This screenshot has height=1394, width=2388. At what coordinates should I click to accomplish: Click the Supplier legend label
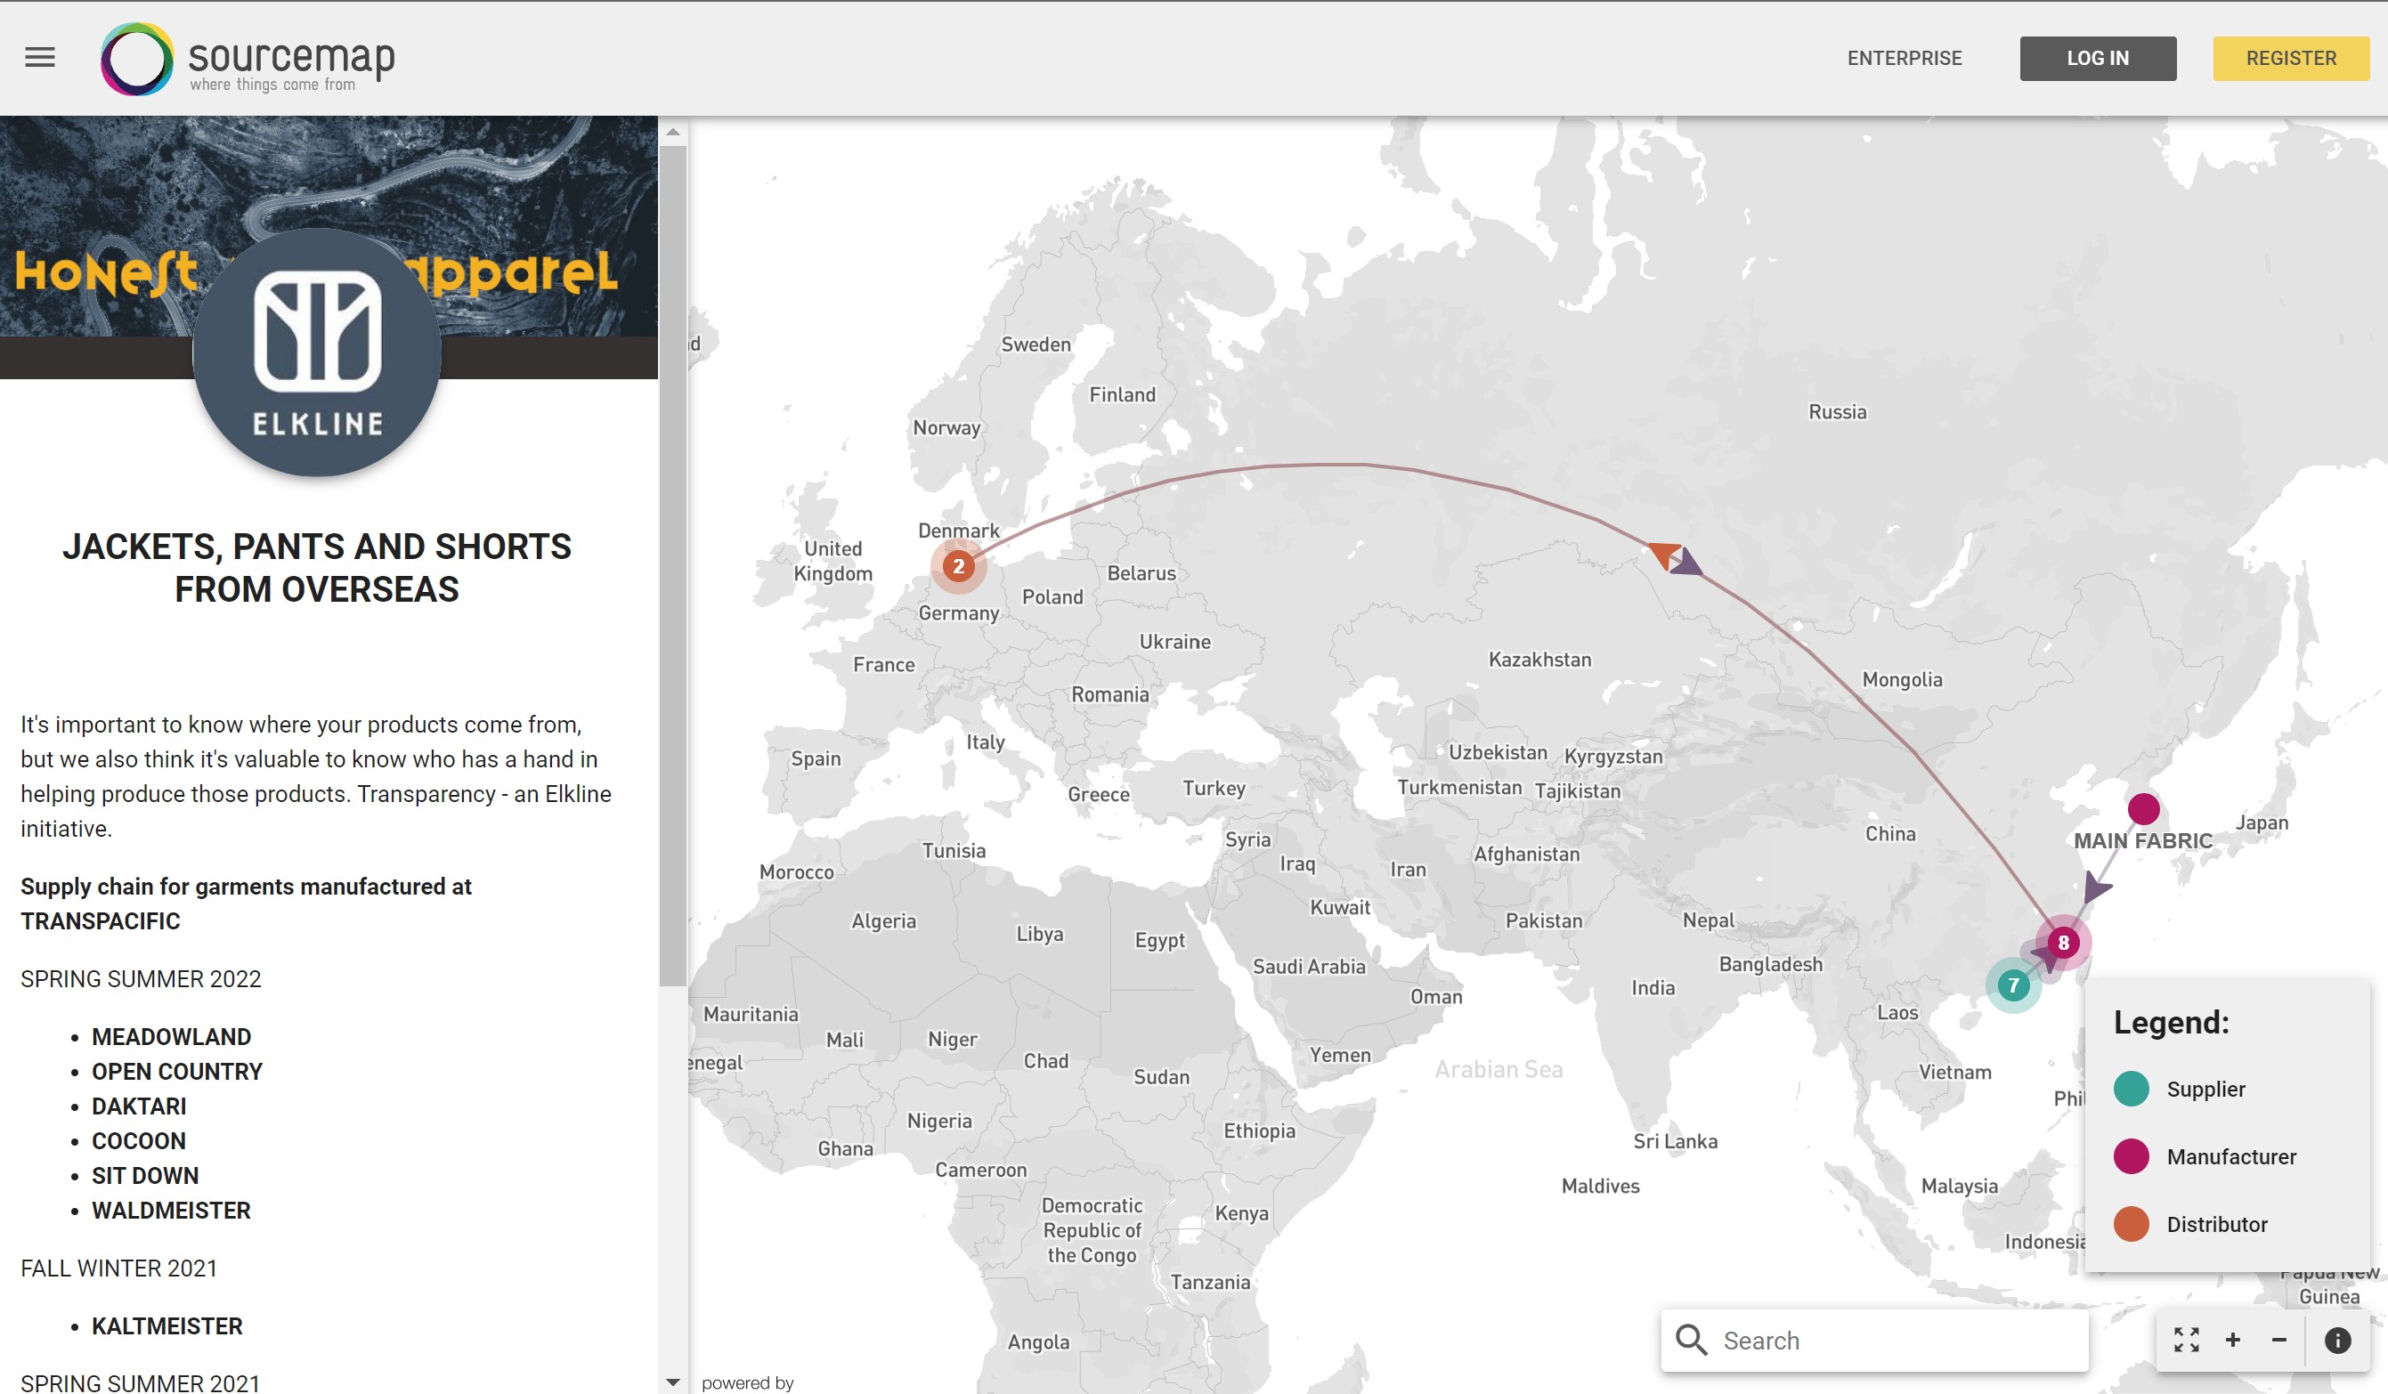tap(2205, 1090)
